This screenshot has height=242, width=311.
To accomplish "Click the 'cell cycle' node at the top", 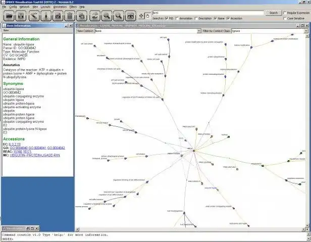I will coord(168,40).
